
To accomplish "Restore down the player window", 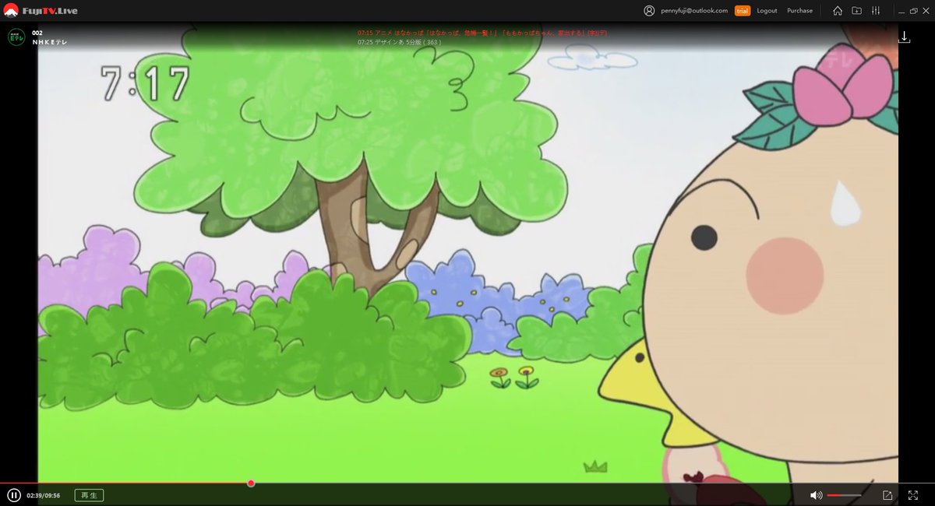I will coord(913,11).
